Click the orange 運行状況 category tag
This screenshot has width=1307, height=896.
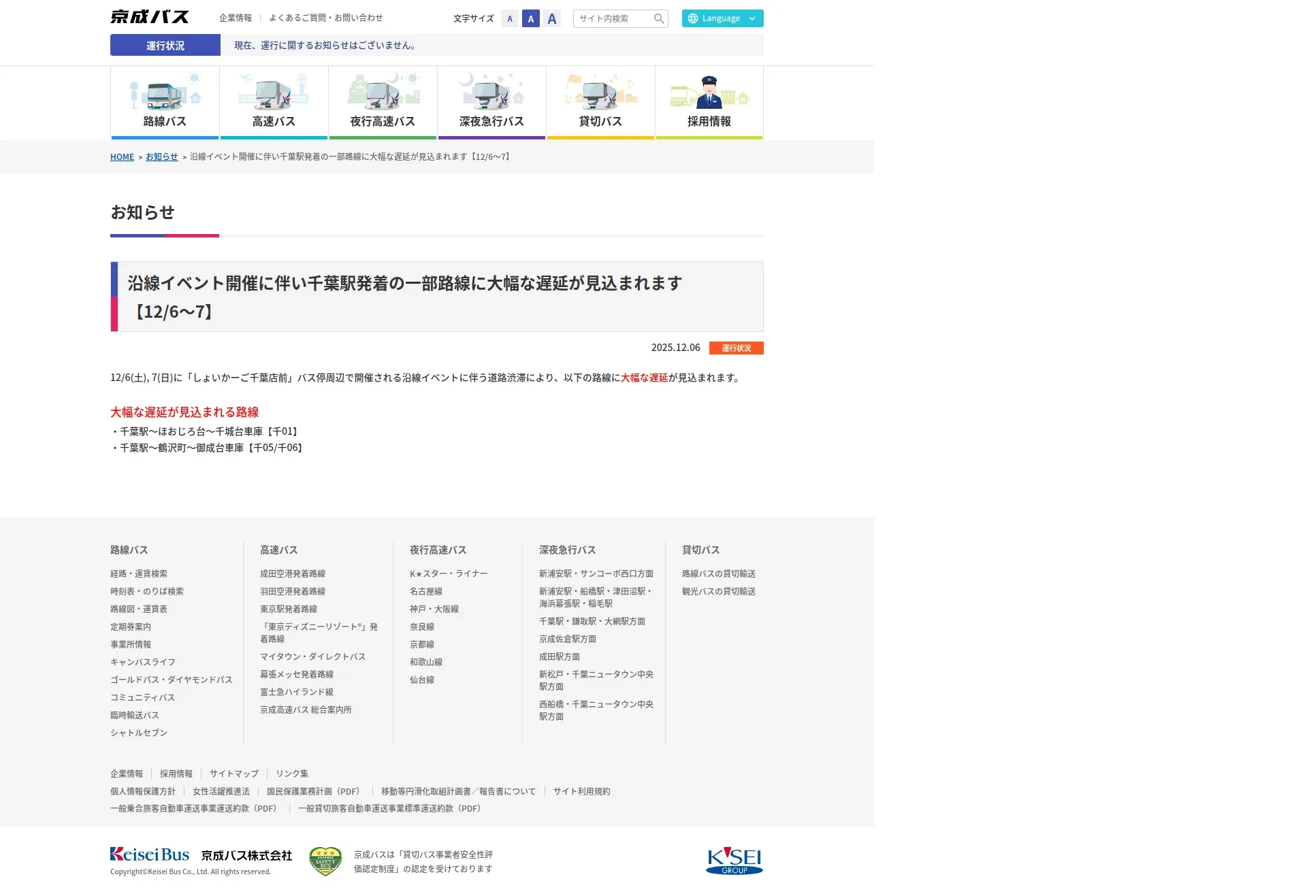[x=736, y=348]
